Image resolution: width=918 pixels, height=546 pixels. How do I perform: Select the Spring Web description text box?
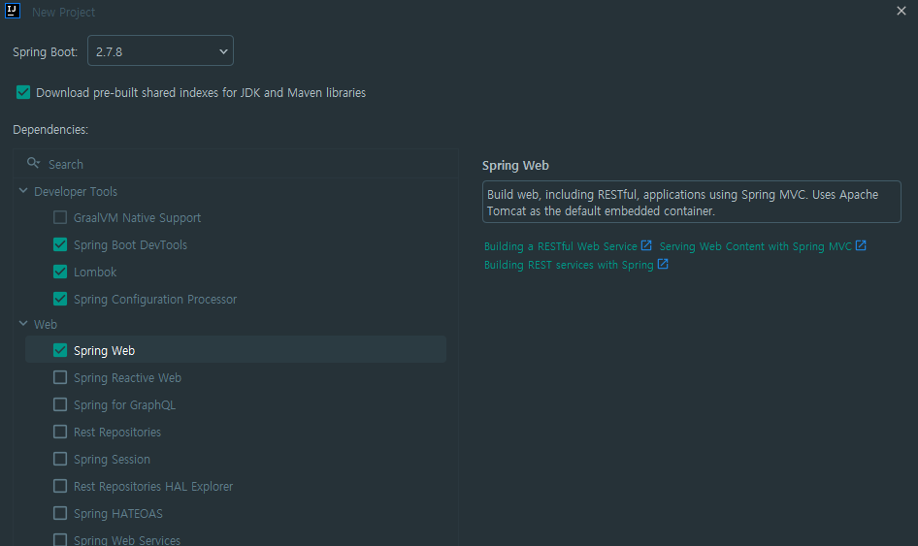click(692, 202)
